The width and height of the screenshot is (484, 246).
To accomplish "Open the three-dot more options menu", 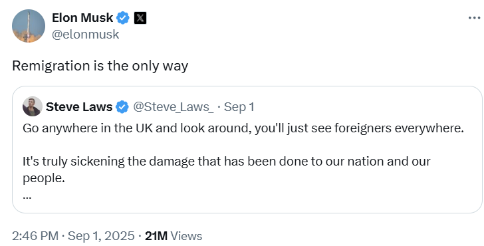I will pos(474,18).
